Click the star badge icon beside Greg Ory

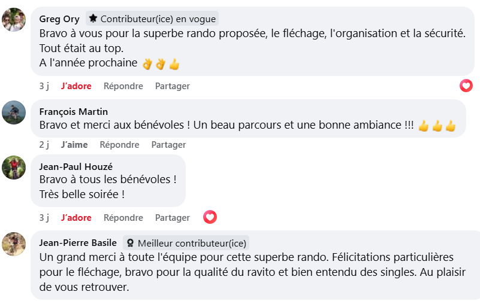pos(93,19)
